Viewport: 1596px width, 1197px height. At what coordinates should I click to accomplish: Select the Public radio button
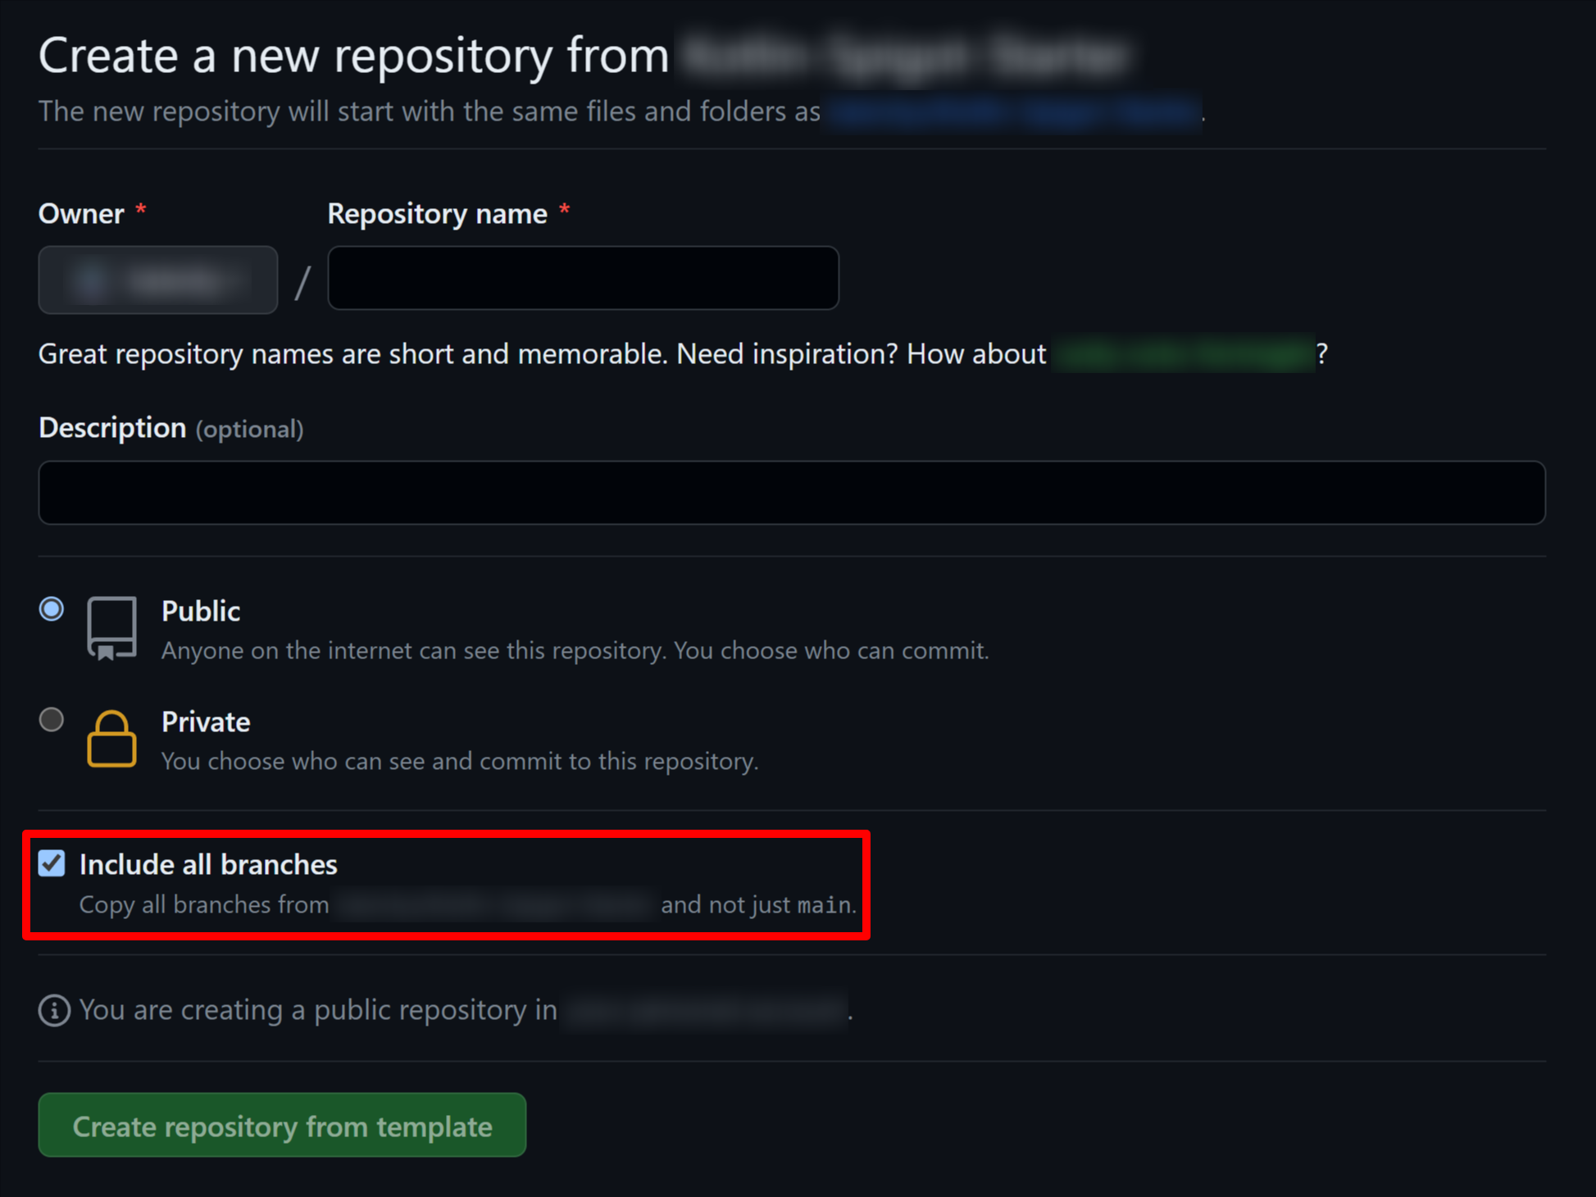[52, 609]
